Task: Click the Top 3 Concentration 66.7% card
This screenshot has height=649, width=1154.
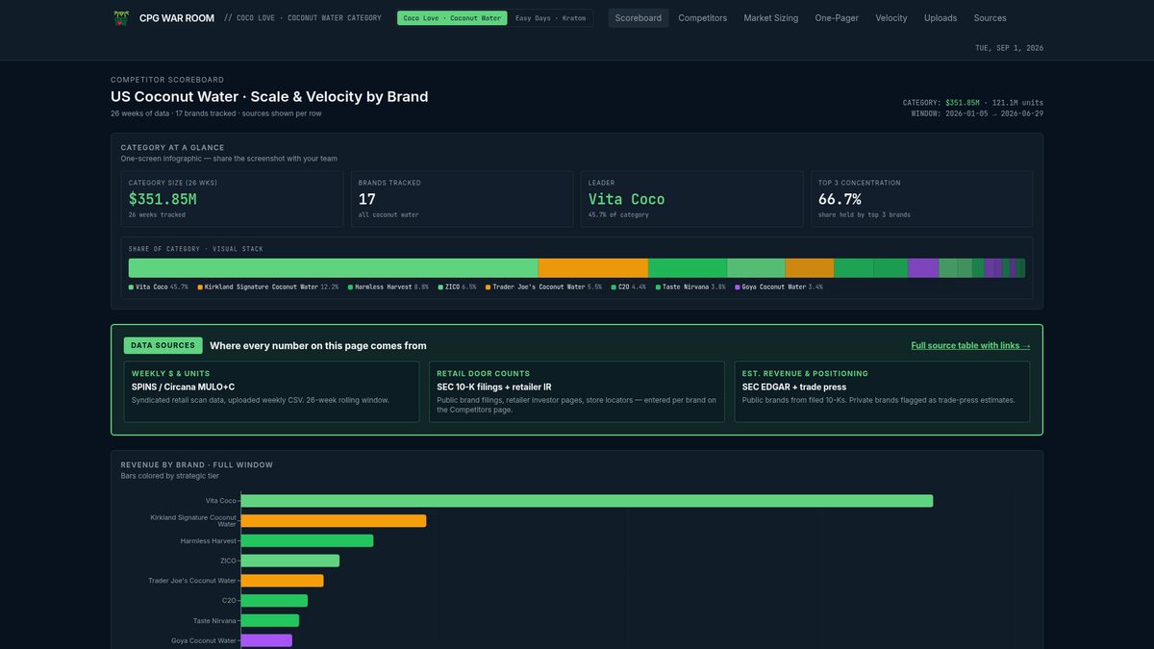Action: pos(921,199)
